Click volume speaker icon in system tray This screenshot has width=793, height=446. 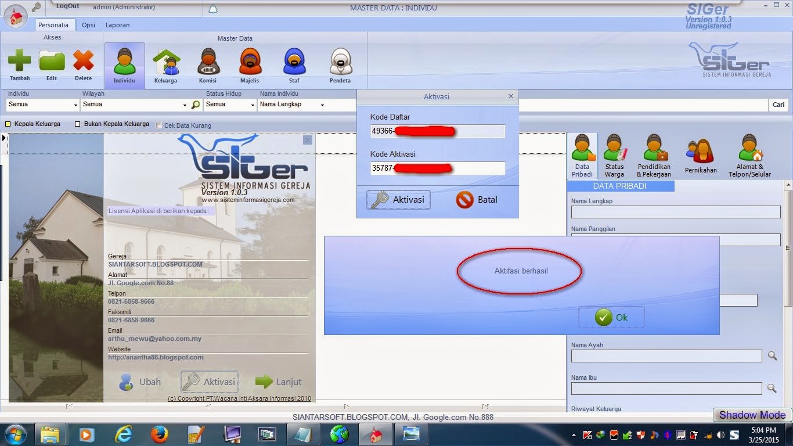point(720,434)
